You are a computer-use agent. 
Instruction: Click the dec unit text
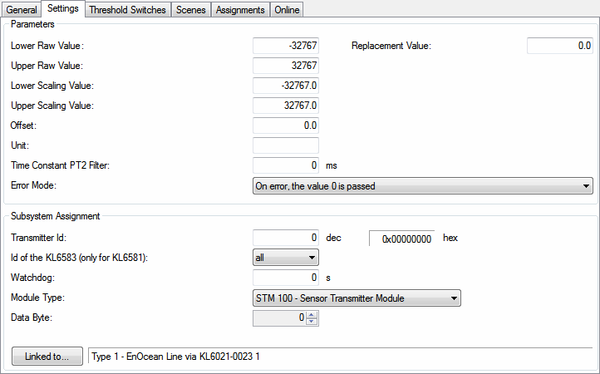(x=333, y=238)
